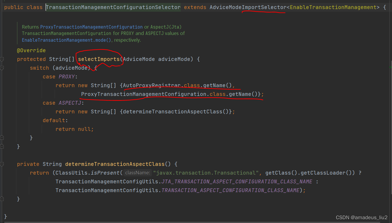Click AdviceModeImportSelector superclass name
Viewport: 392px width, 223px height.
[248, 7]
